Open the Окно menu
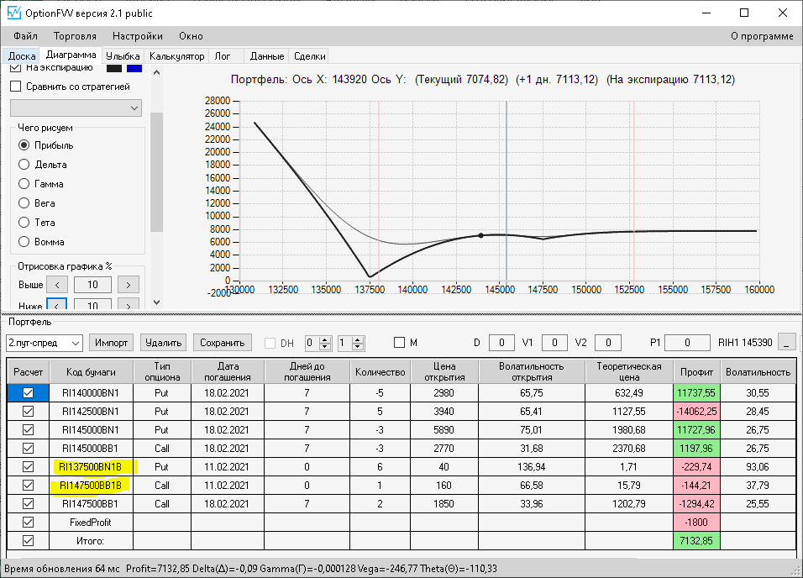Viewport: 803px width, 578px height. [x=191, y=36]
